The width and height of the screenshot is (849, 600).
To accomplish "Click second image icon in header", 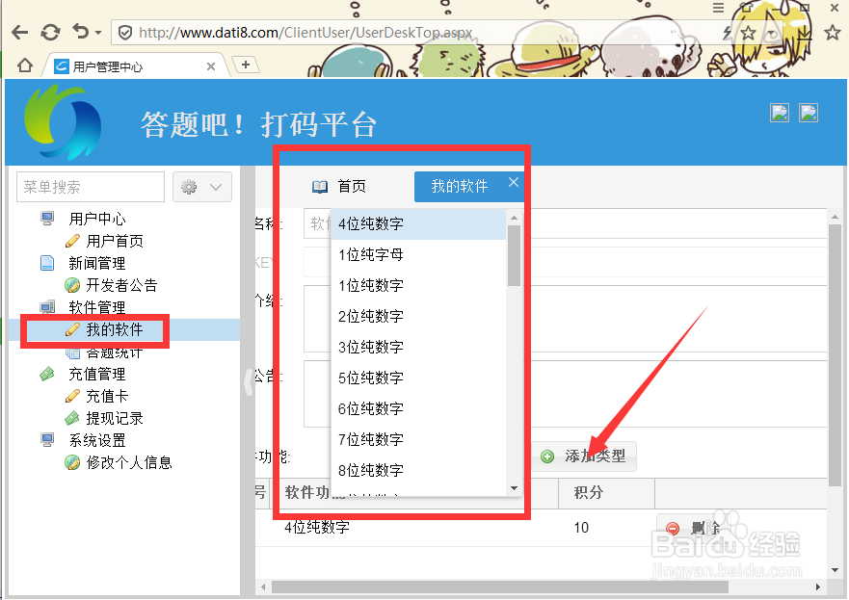I will click(809, 113).
